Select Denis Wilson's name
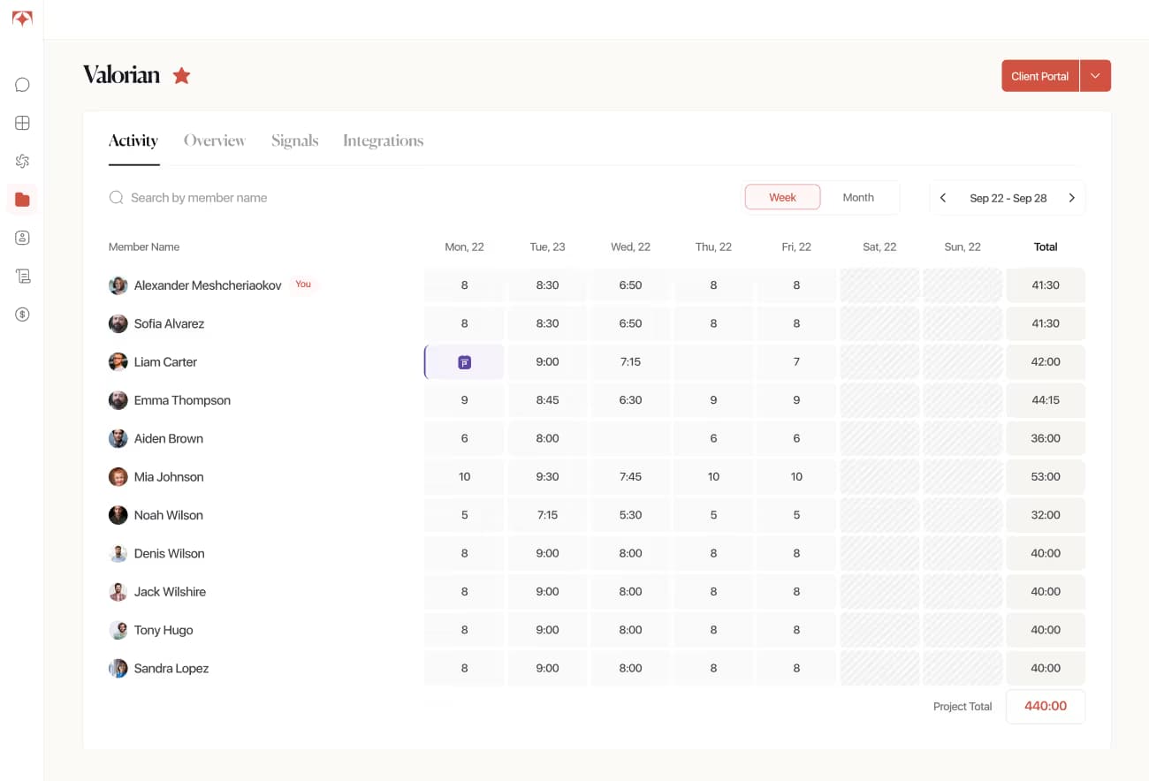This screenshot has height=781, width=1149. click(x=170, y=553)
